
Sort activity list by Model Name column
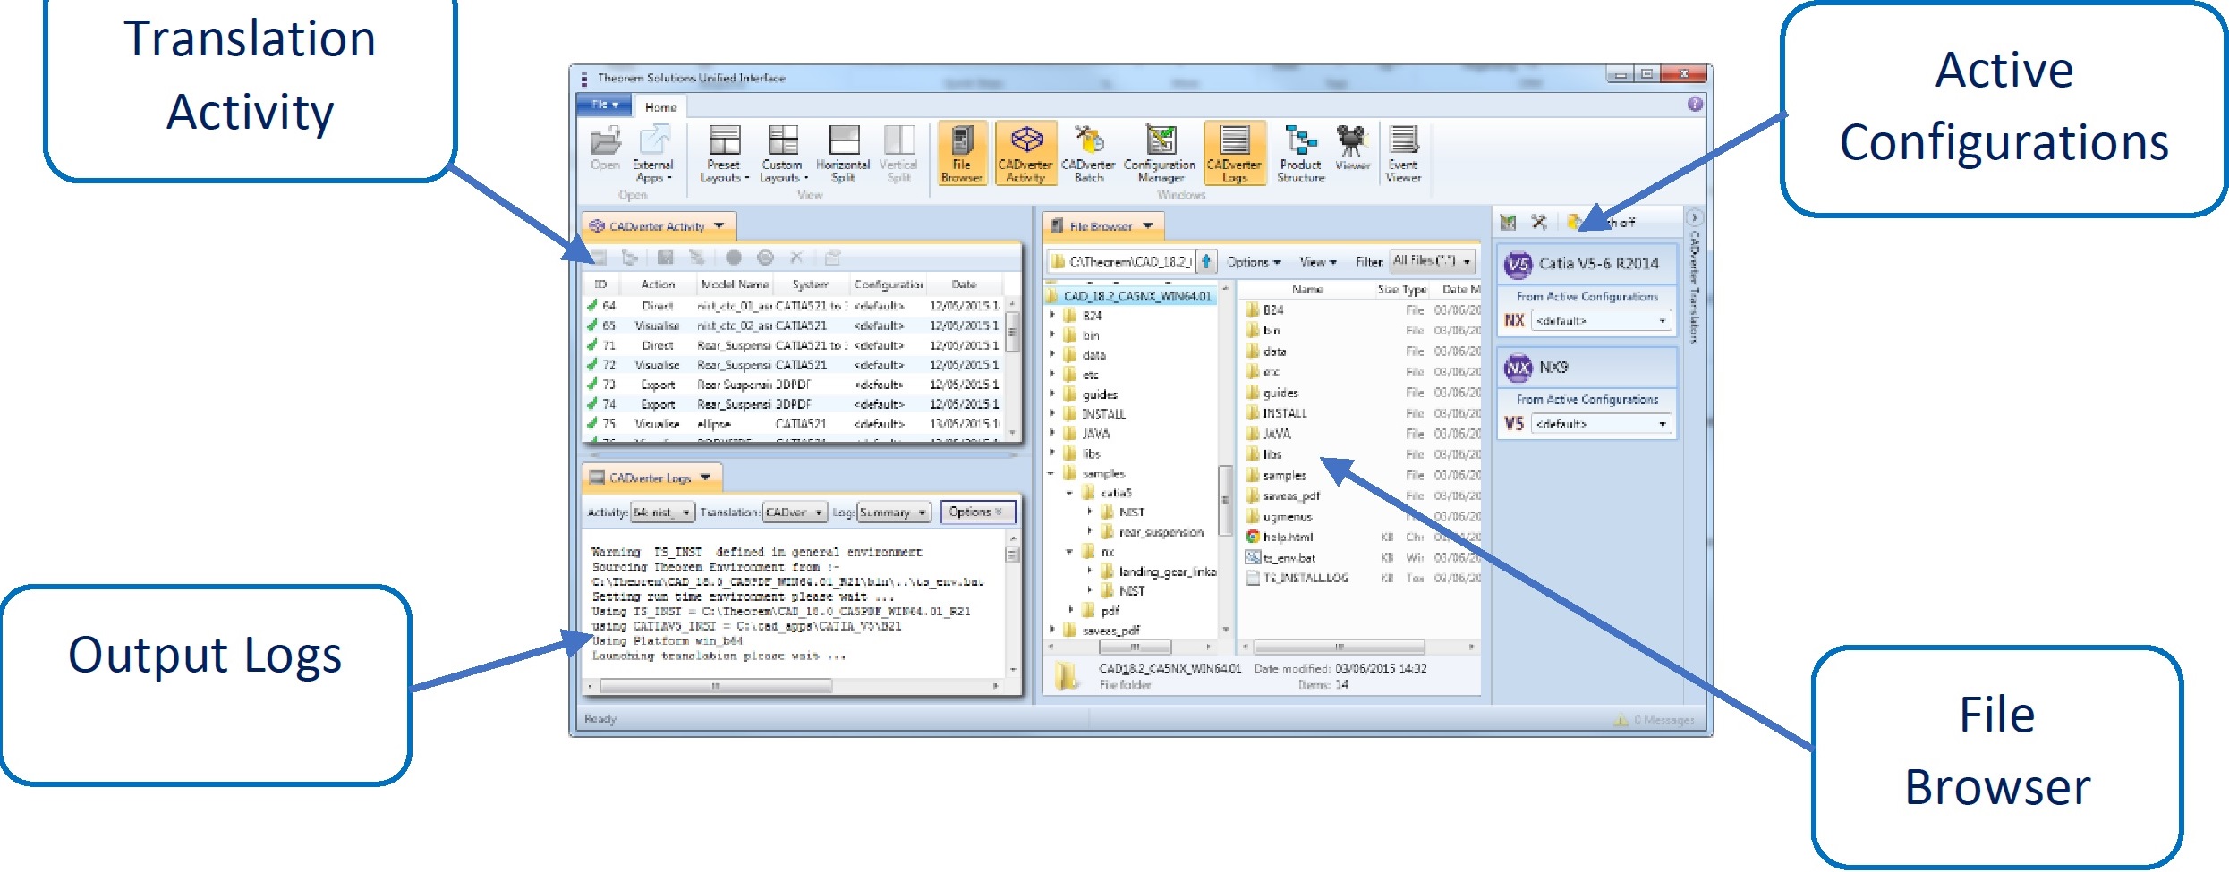tap(735, 284)
